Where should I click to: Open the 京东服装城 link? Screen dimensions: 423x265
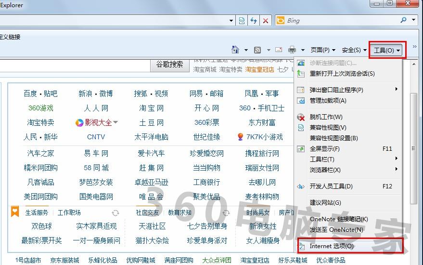(x=65, y=260)
